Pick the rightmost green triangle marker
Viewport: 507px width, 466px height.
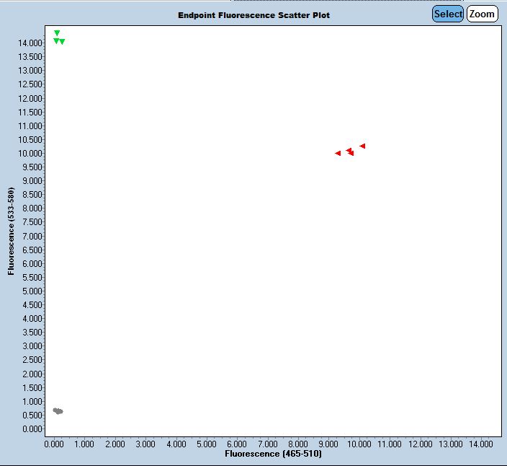point(62,42)
